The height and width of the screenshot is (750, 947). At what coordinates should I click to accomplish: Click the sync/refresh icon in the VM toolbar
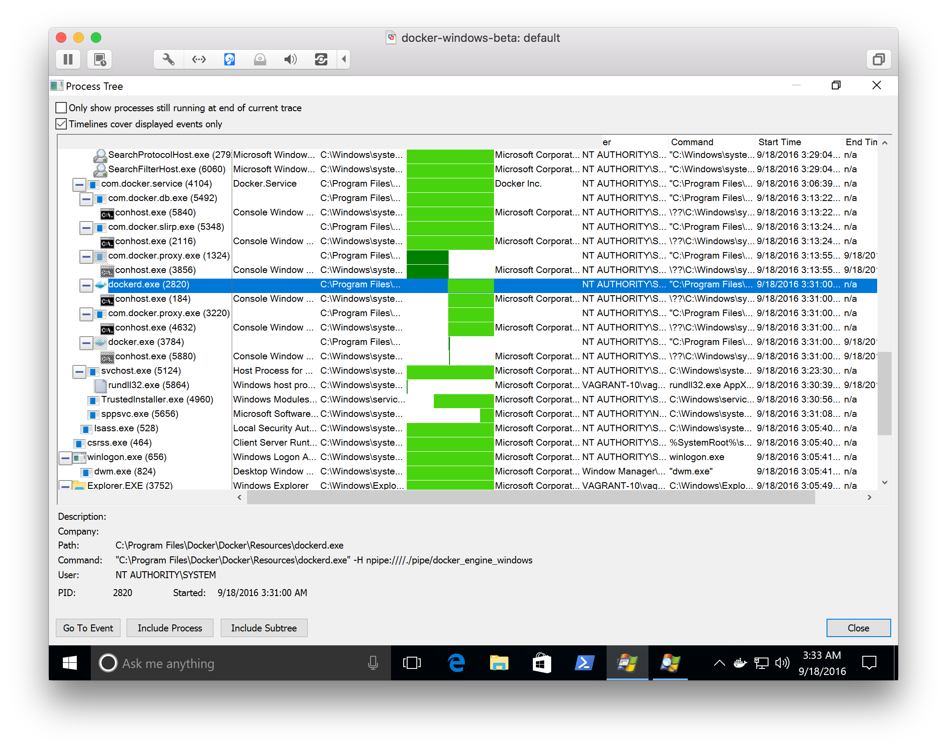tap(321, 59)
